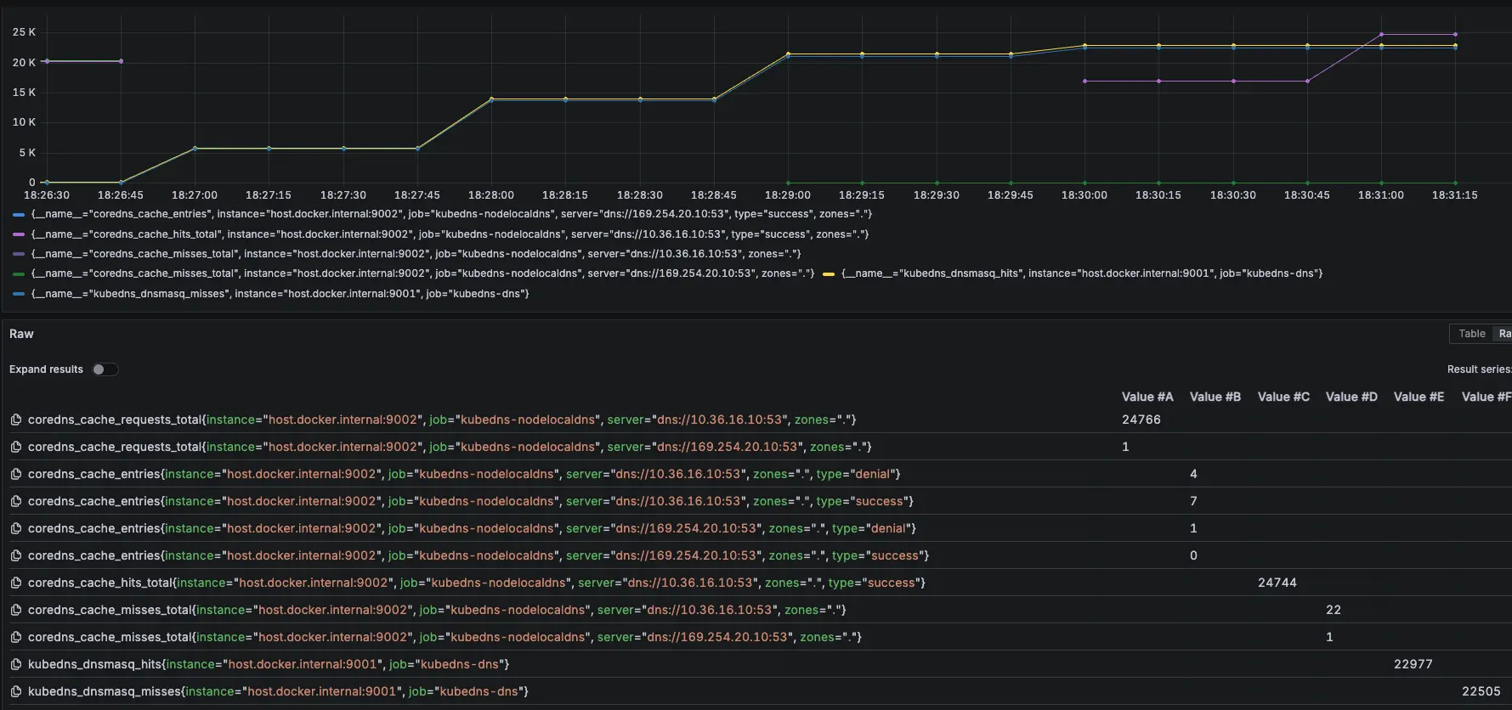
Task: Copy the coredns_cache_requests_total 169.254.20.10 series
Action: click(x=16, y=447)
